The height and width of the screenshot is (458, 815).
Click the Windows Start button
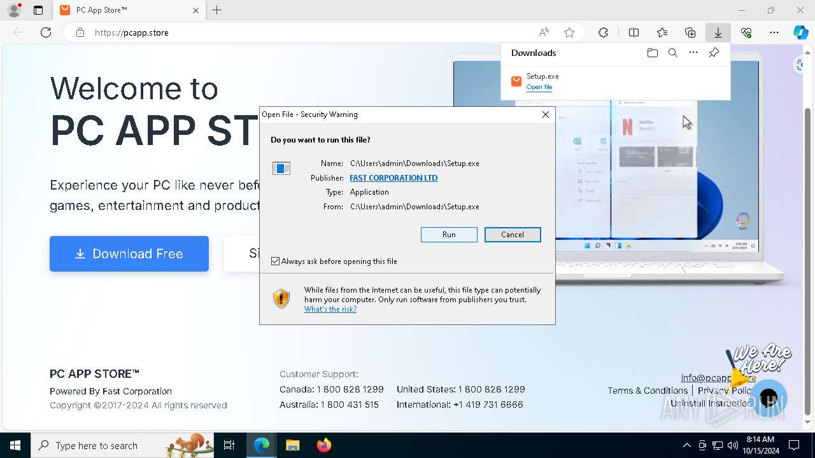(x=15, y=445)
